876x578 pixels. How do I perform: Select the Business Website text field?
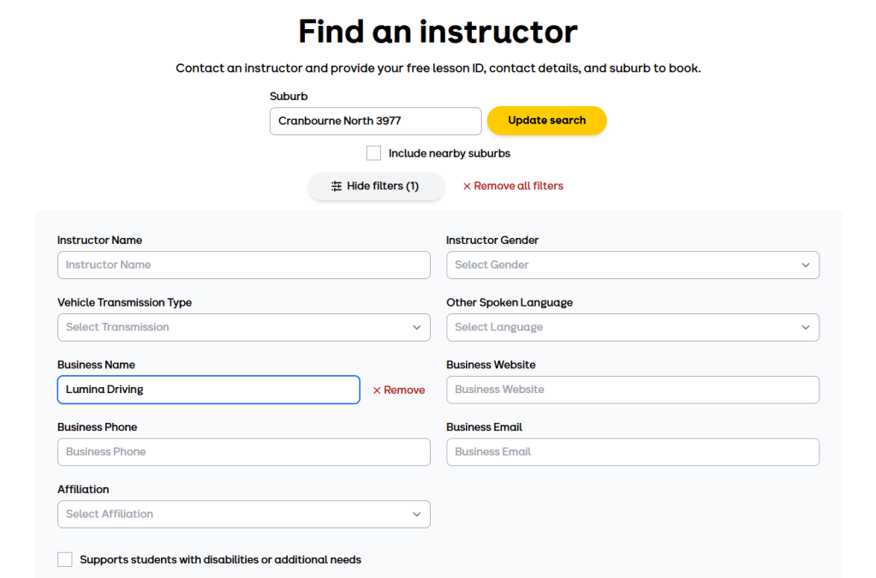click(x=632, y=390)
